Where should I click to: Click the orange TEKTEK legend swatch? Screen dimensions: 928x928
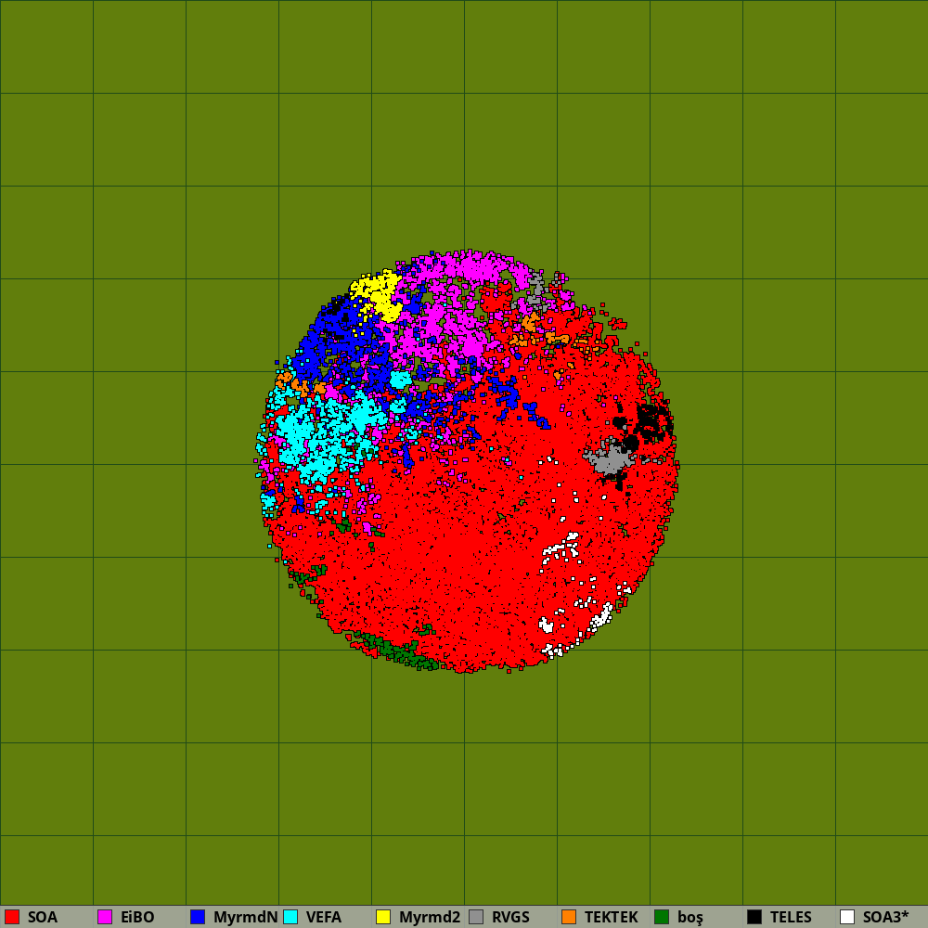(569, 917)
